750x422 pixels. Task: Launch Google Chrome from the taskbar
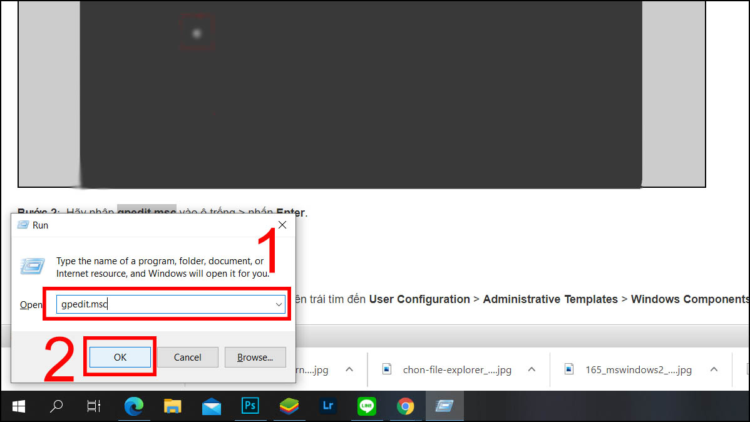[x=406, y=406]
